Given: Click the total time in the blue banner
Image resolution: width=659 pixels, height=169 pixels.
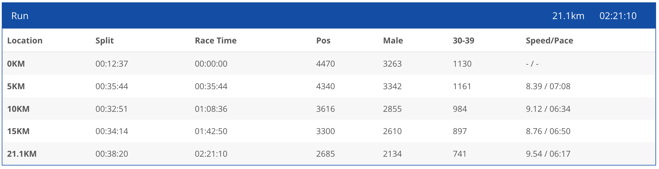Looking at the screenshot, I should (618, 16).
